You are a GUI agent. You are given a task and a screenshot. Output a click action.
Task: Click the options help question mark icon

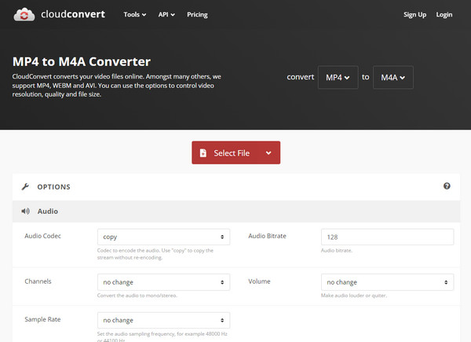(447, 186)
